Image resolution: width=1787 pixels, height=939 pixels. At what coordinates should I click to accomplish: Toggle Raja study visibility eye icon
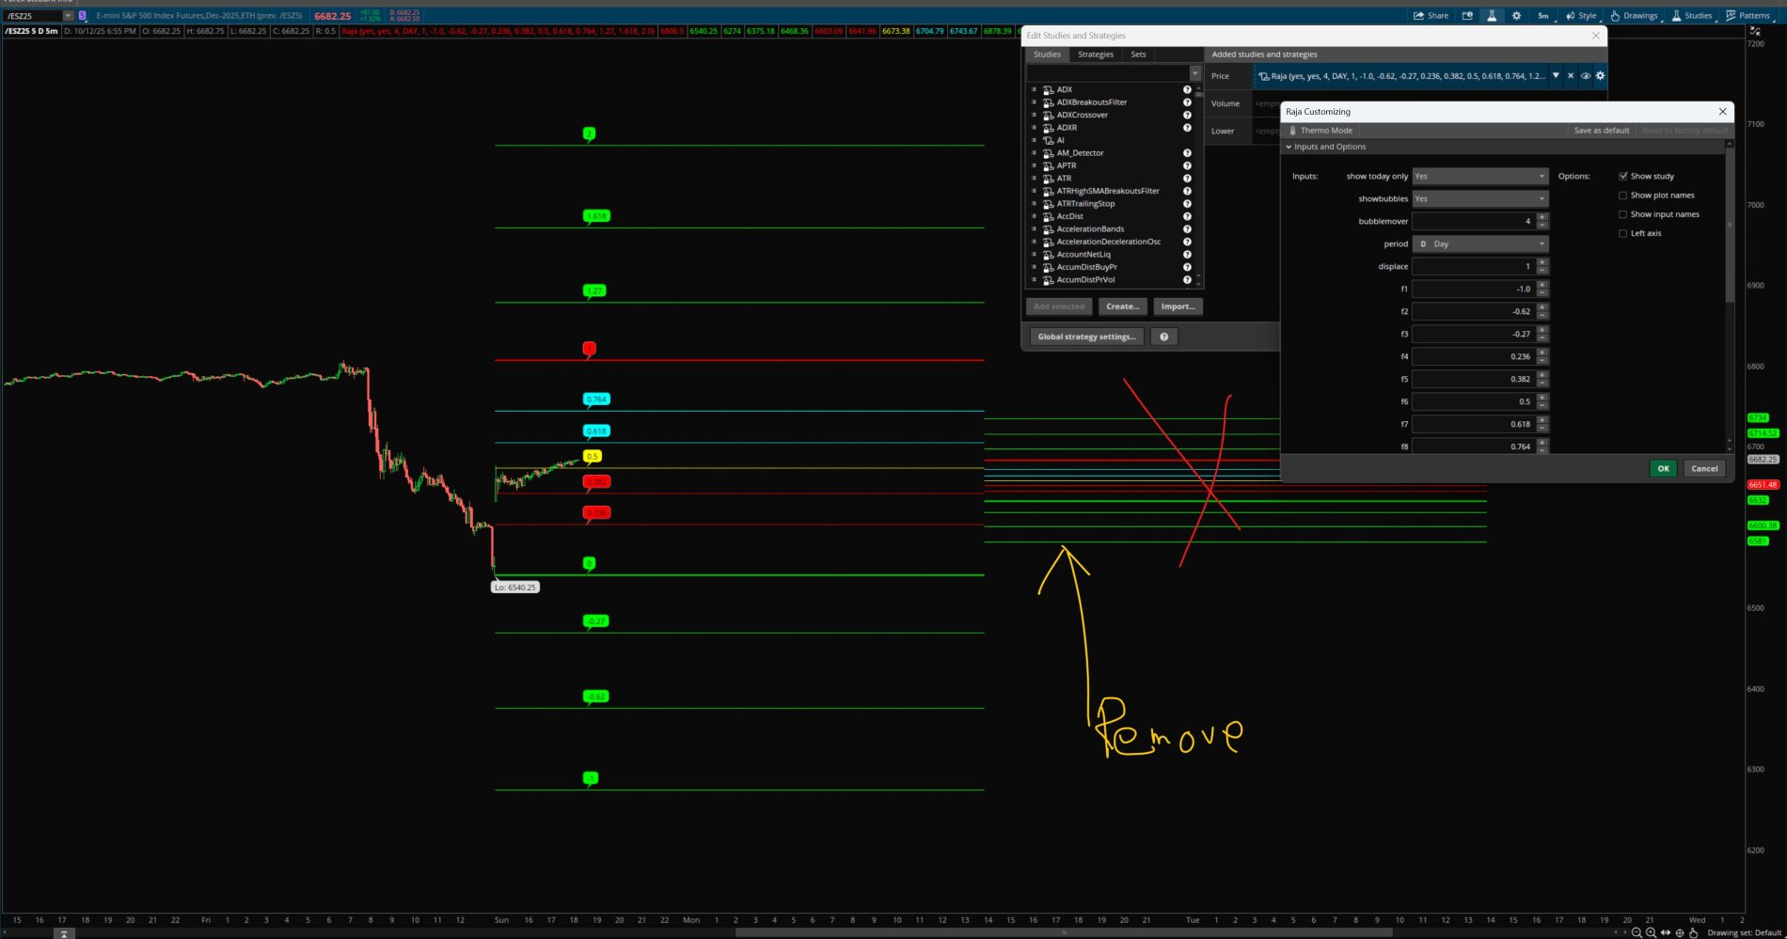click(1585, 76)
